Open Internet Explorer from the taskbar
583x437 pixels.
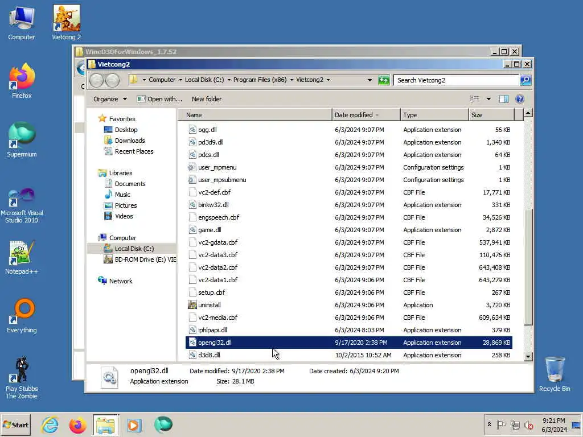[x=50, y=424]
